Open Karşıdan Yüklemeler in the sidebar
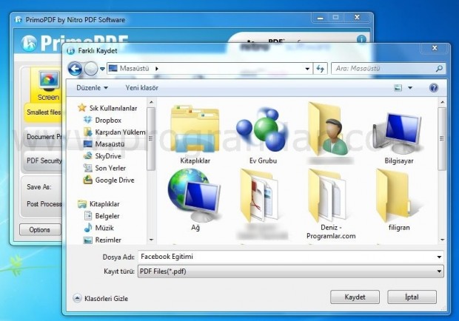The image size is (459, 321). pyautogui.click(x=114, y=132)
